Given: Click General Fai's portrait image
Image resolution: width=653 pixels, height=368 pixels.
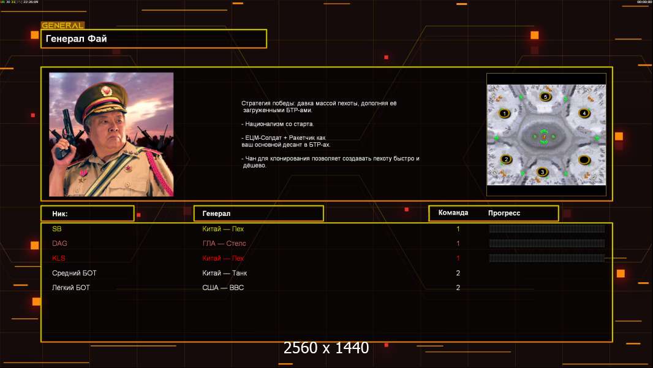Looking at the screenshot, I should click(x=111, y=134).
